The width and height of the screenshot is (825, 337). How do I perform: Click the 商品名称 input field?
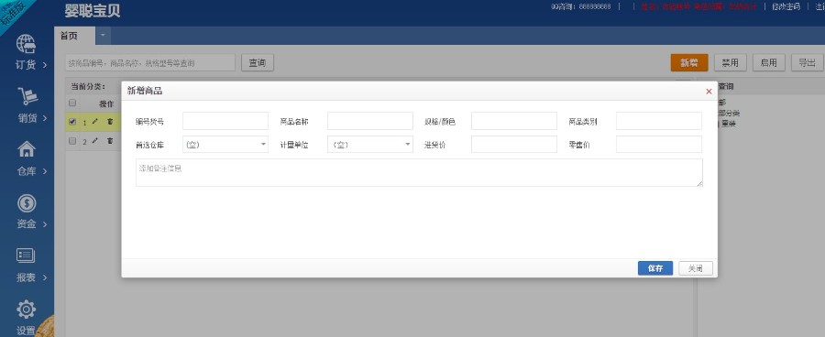370,121
